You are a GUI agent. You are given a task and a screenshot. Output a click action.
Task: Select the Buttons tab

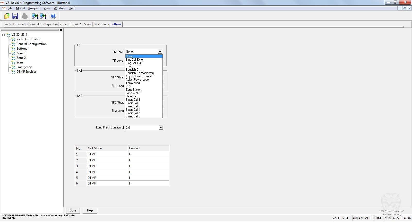click(x=116, y=24)
